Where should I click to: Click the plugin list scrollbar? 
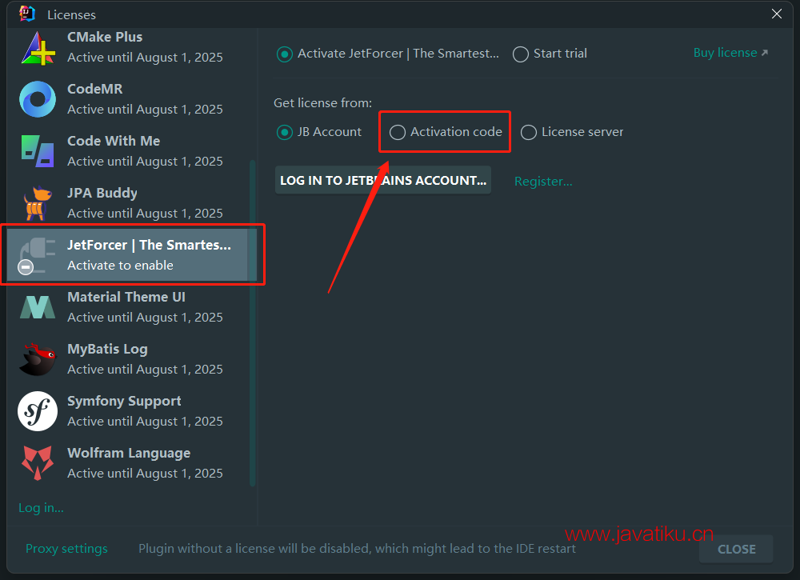coord(252,323)
